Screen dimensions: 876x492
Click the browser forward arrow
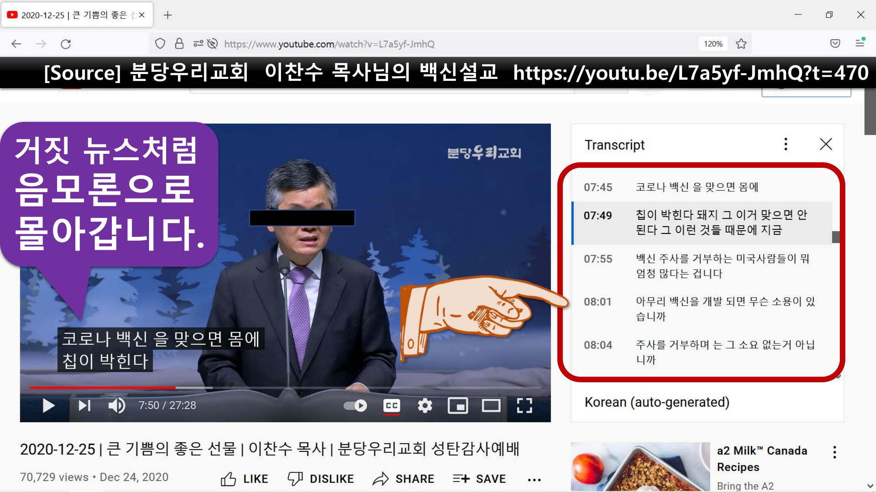[x=41, y=44]
